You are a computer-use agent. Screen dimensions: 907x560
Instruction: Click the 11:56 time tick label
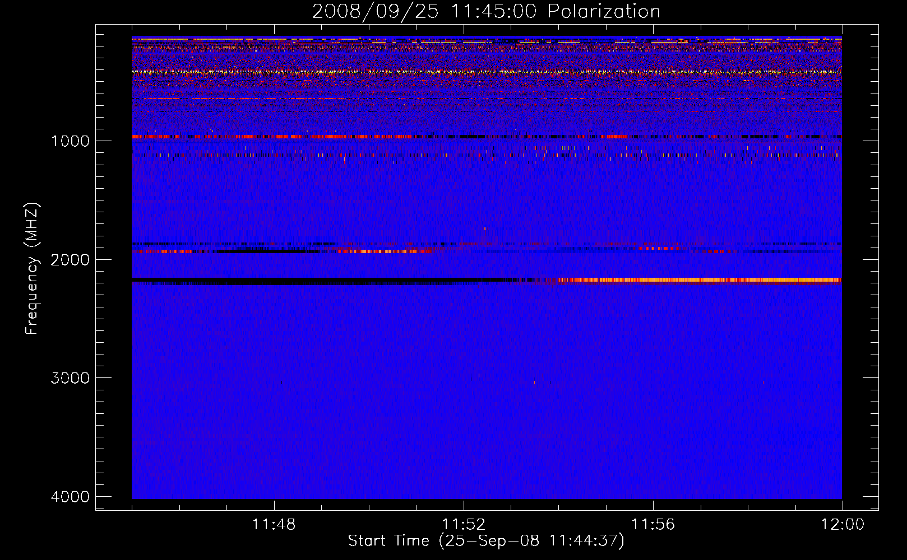pyautogui.click(x=653, y=525)
